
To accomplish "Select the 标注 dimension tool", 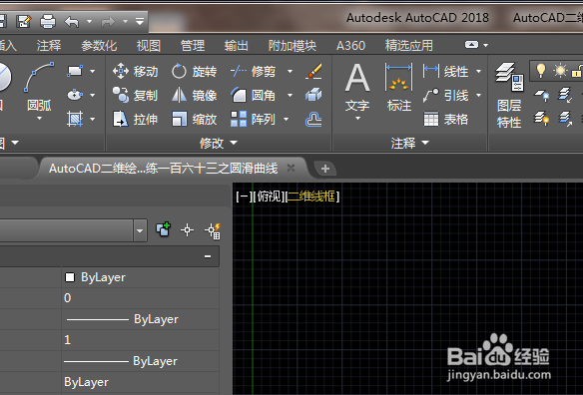I will pyautogui.click(x=399, y=87).
